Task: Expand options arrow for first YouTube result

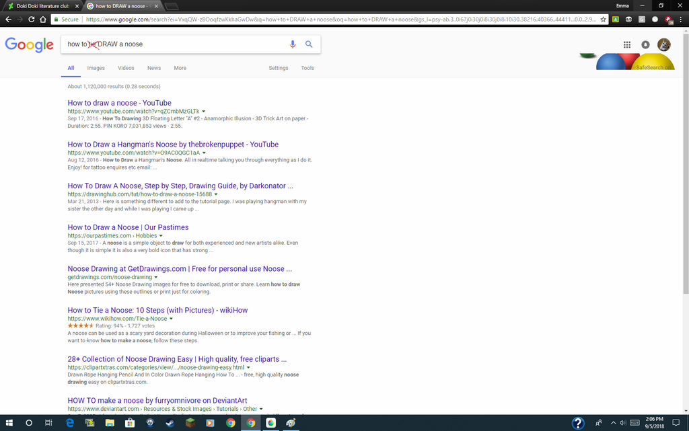Action: pos(203,112)
